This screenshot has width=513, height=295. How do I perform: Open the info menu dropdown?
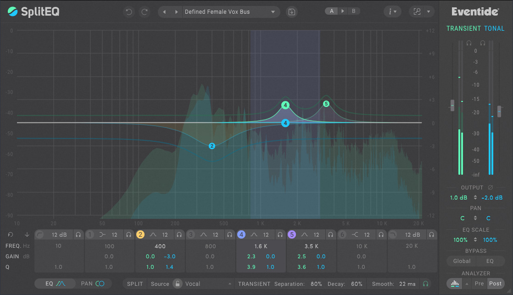(x=392, y=12)
